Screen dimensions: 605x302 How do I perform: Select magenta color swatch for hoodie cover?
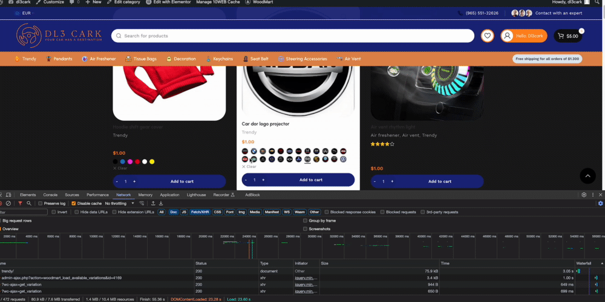click(130, 162)
